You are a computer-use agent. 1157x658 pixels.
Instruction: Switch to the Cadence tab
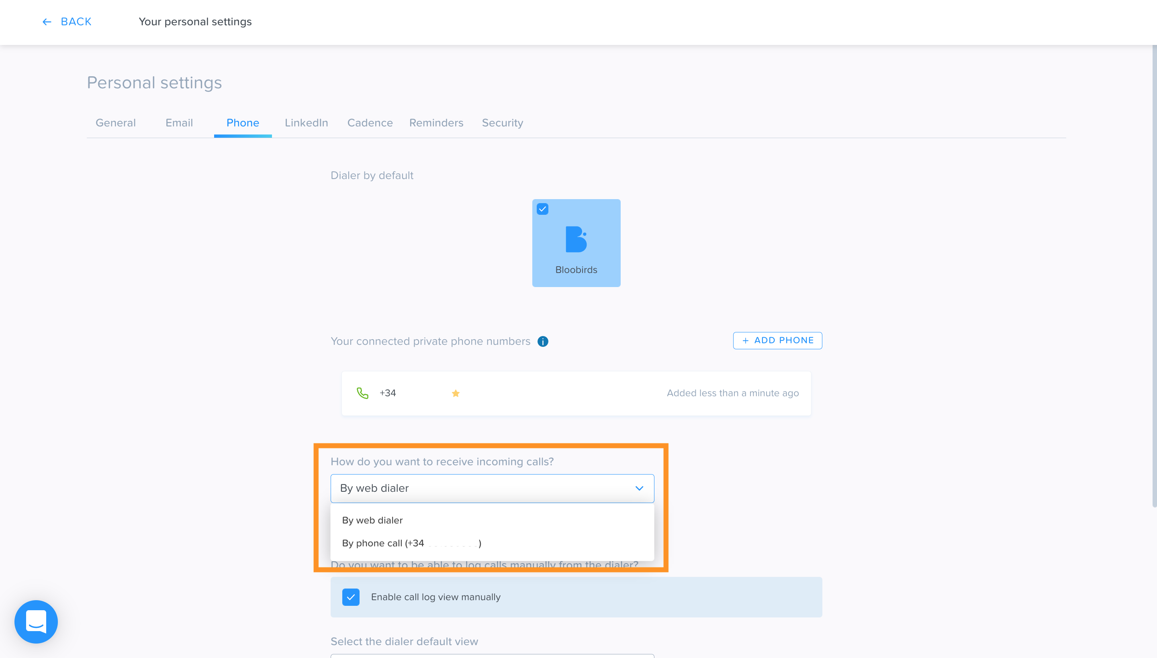[370, 122]
